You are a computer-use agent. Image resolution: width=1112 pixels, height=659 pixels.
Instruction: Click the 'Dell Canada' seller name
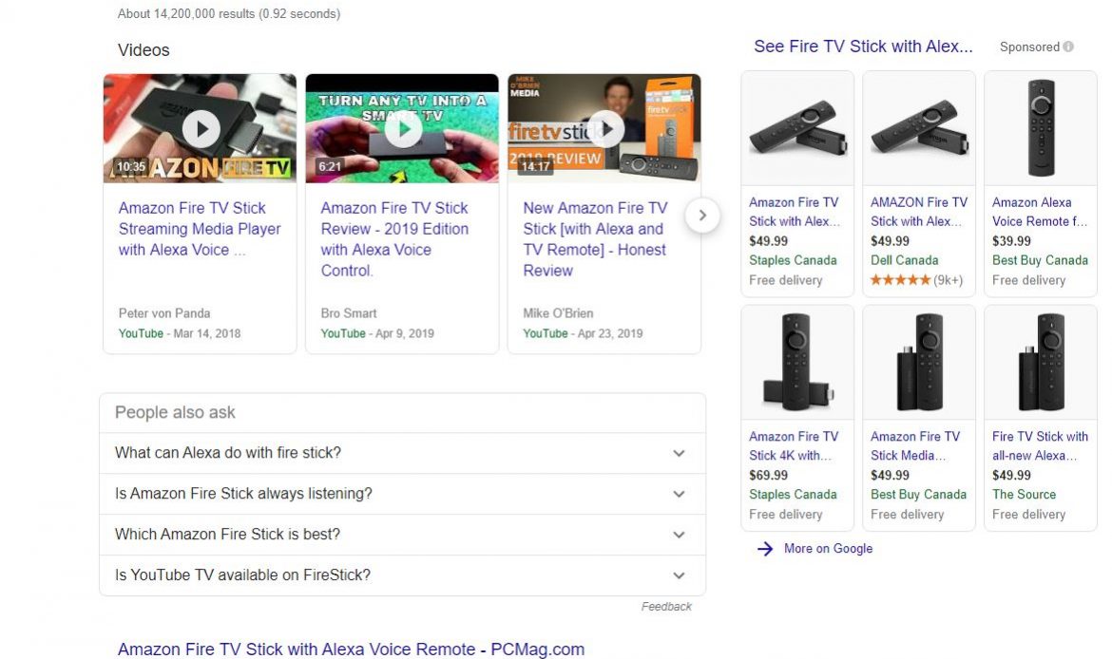[904, 260]
